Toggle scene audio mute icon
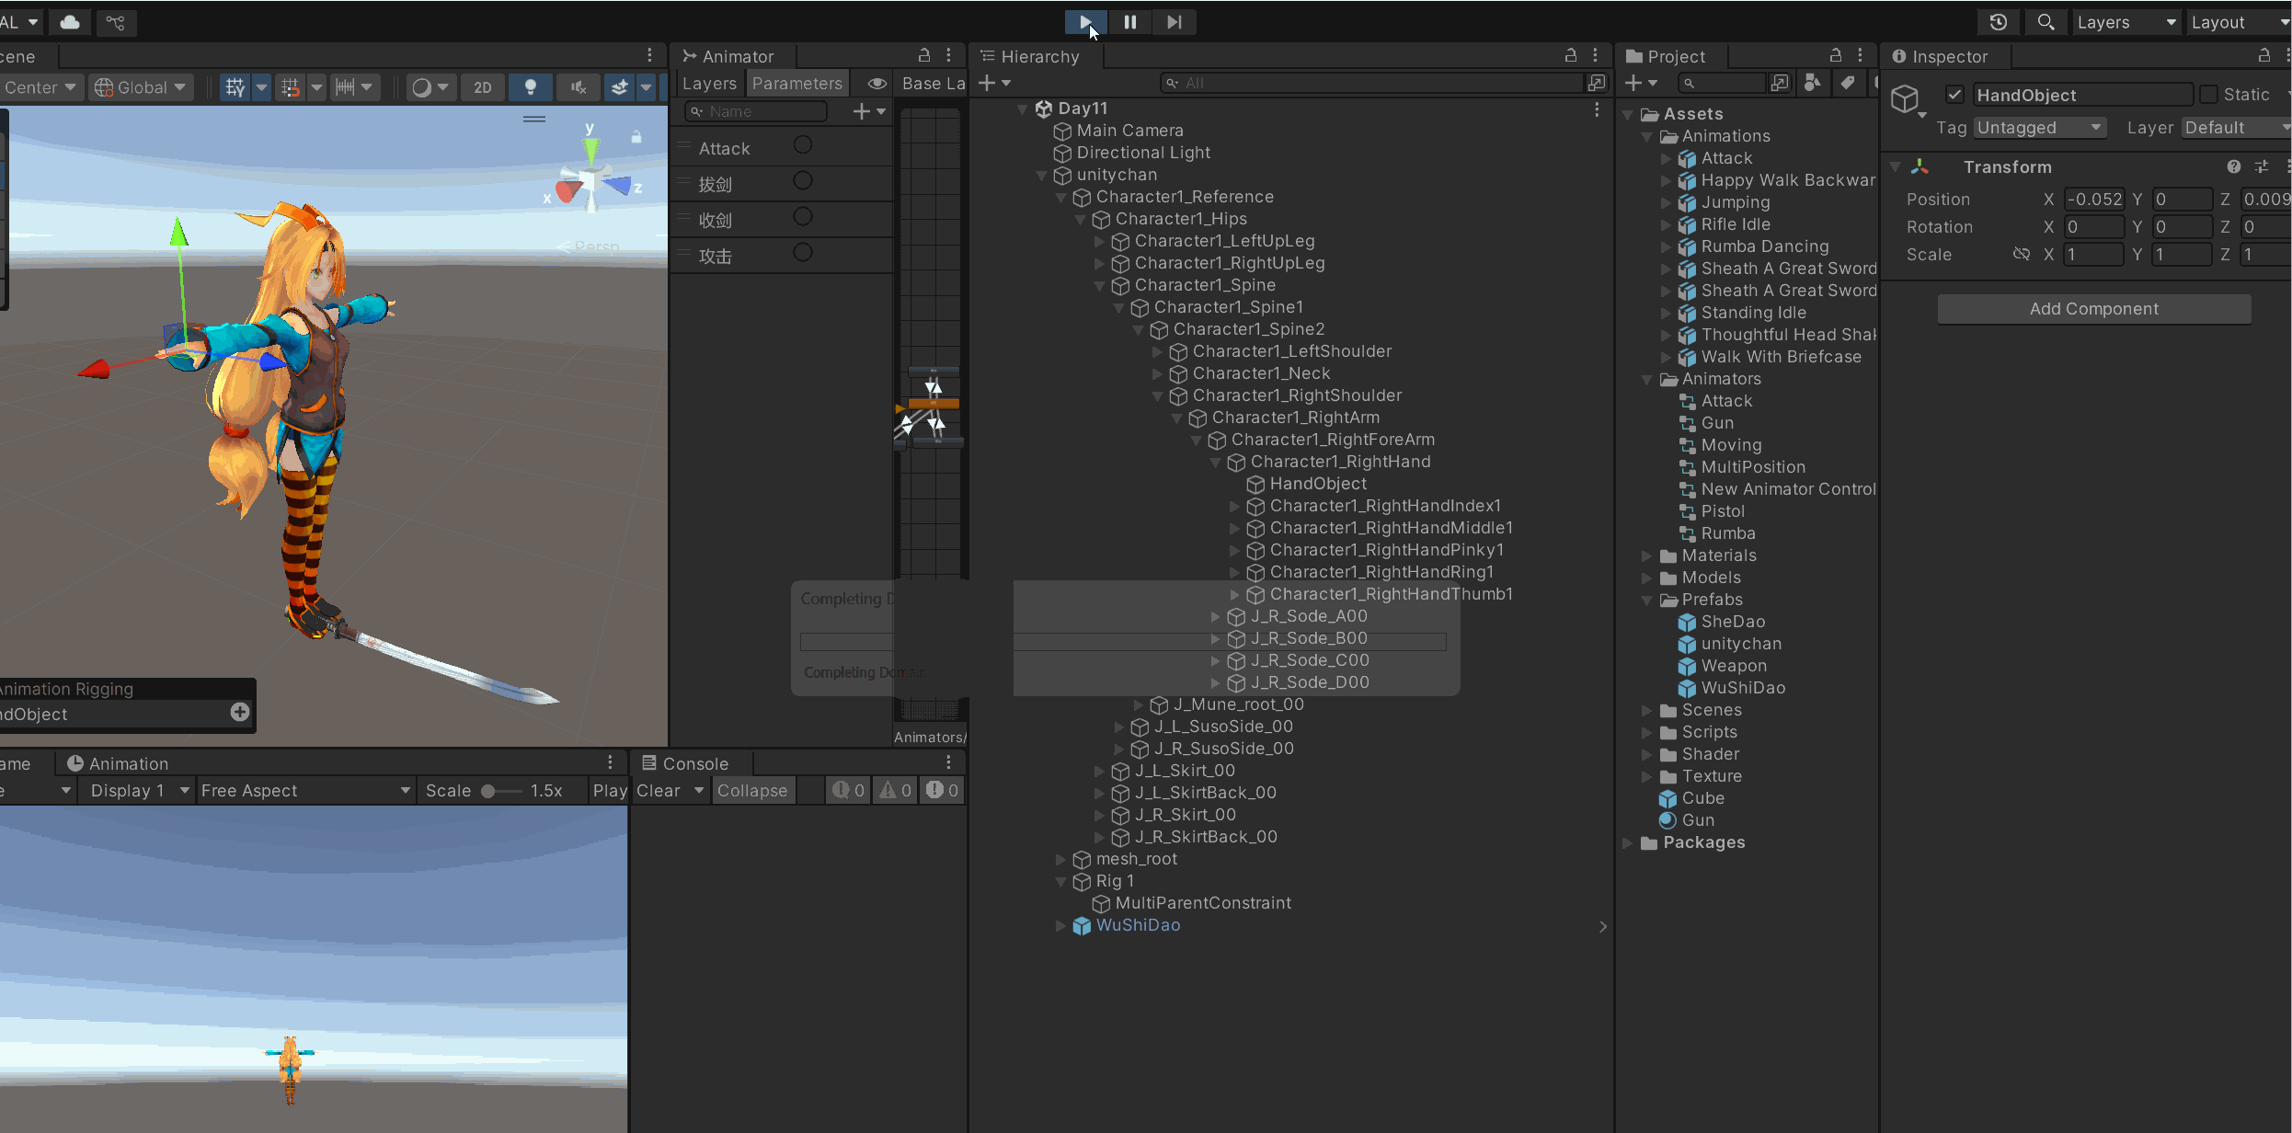The image size is (2292, 1133). coord(578,86)
